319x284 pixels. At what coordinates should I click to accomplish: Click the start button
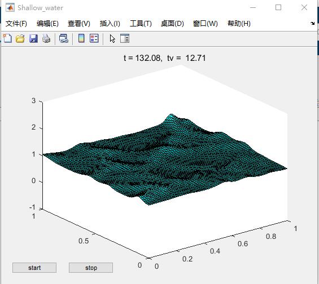pos(34,268)
